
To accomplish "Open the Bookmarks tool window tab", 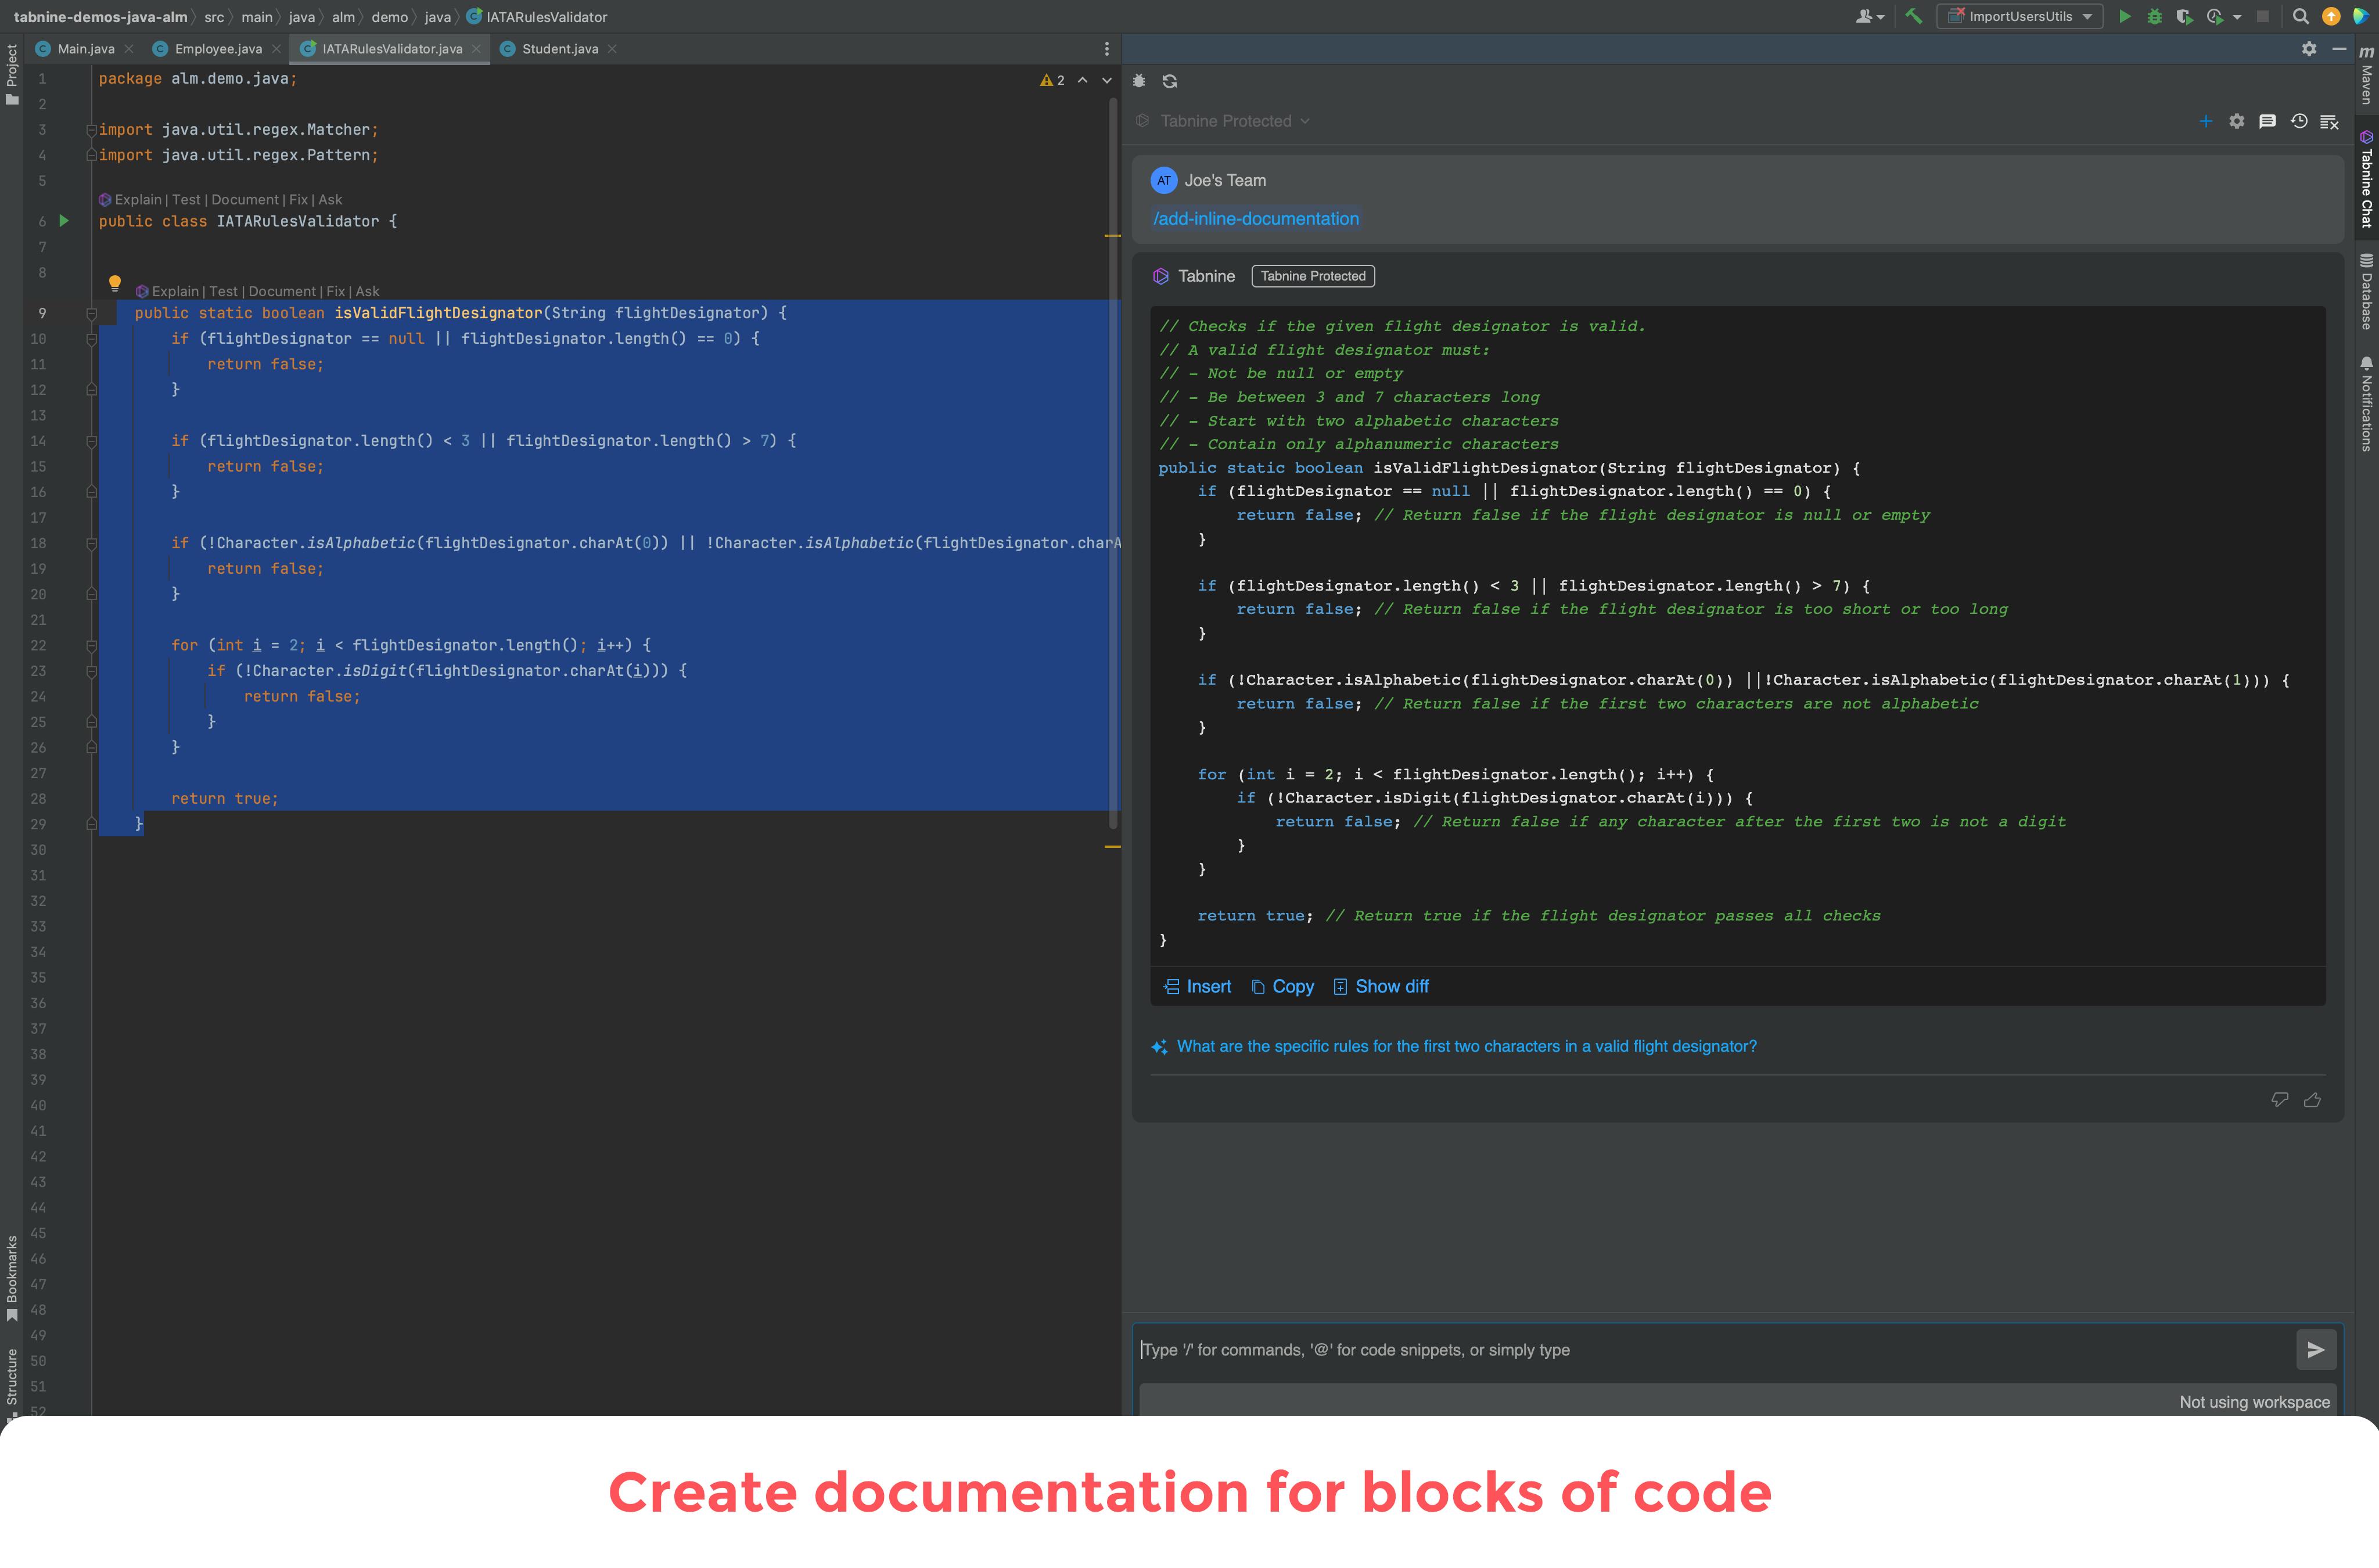I will coord(12,1278).
